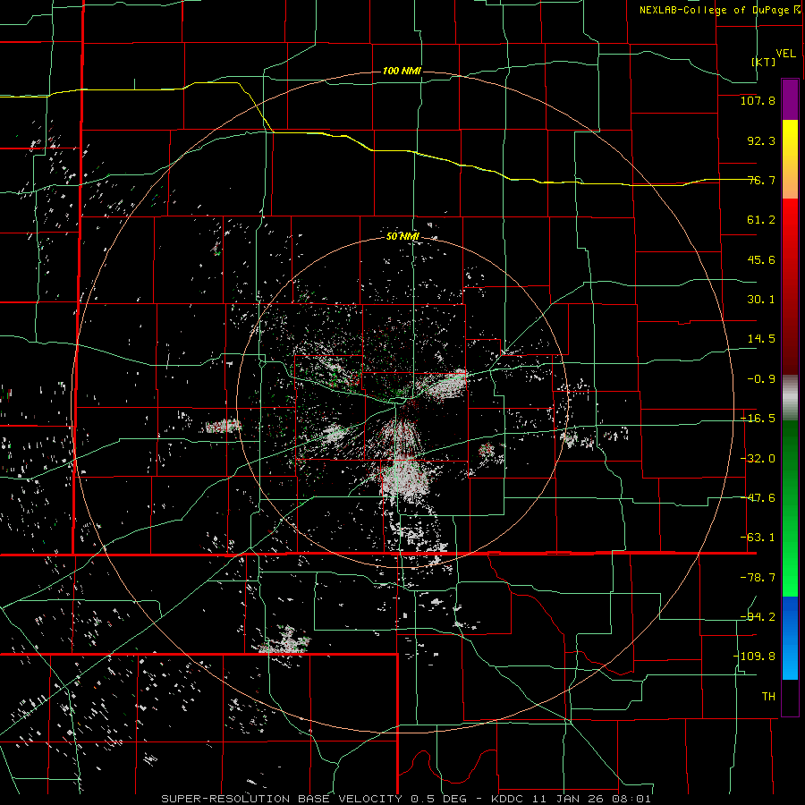This screenshot has width=805, height=805.
Task: Pick the black TH segment of color bar
Action: tap(790, 697)
